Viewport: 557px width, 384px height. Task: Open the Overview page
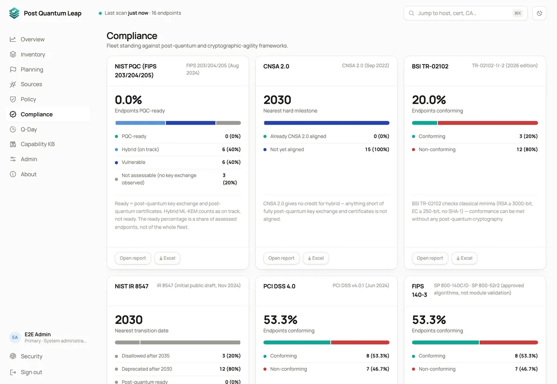tap(48, 39)
